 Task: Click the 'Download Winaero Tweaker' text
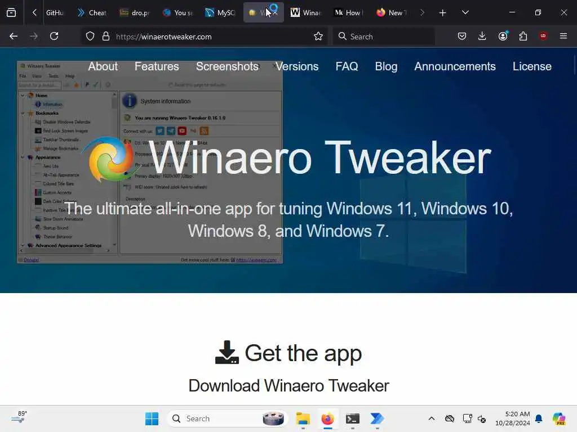tap(288, 386)
